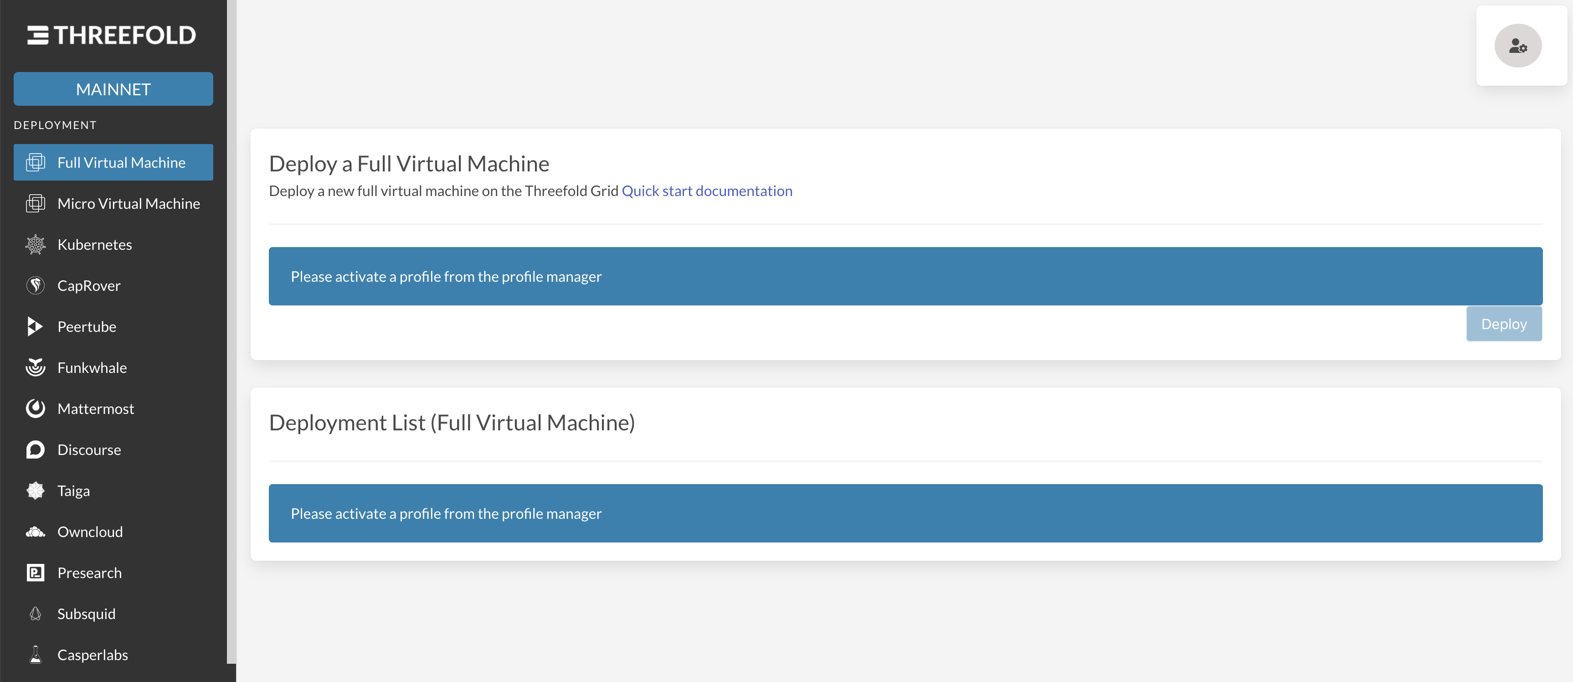1573x682 pixels.
Task: Go to Kubernetes deployment
Action: 113,244
